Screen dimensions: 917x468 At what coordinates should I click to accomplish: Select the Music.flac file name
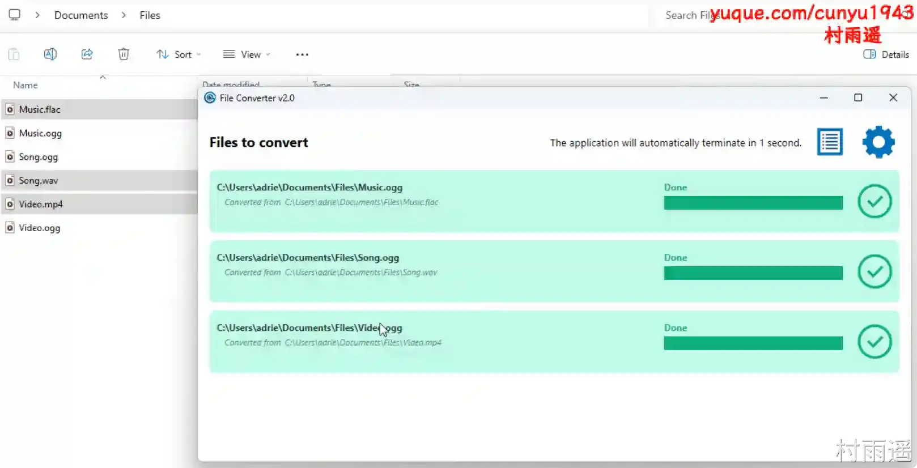pyautogui.click(x=40, y=109)
